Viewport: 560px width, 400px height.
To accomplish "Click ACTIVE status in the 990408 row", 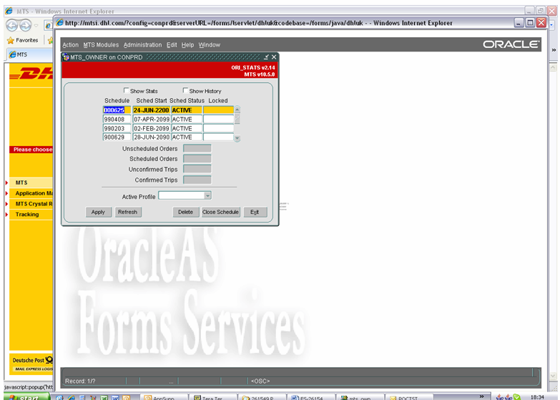I will click(187, 119).
